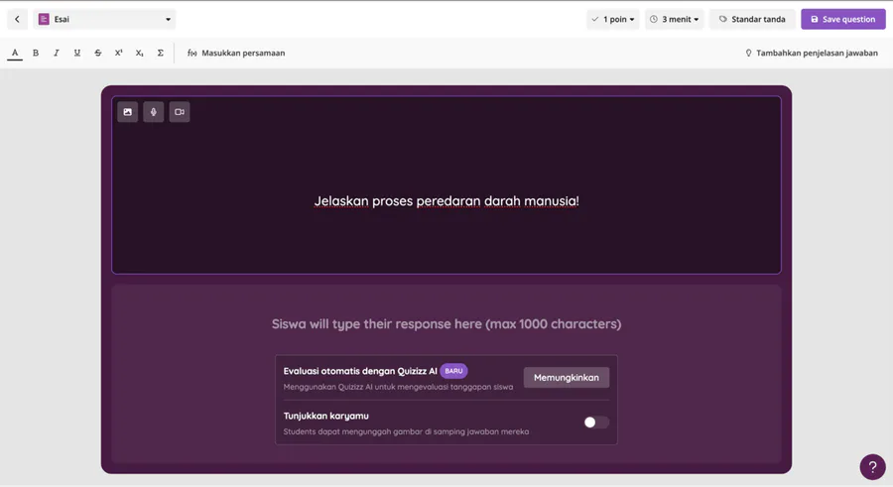Apply strikethrough formatting
Screen dimensions: 893x487
(98, 53)
